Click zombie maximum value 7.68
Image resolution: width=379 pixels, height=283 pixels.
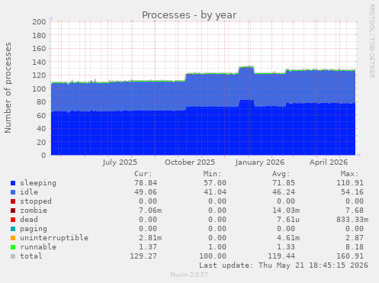click(355, 211)
